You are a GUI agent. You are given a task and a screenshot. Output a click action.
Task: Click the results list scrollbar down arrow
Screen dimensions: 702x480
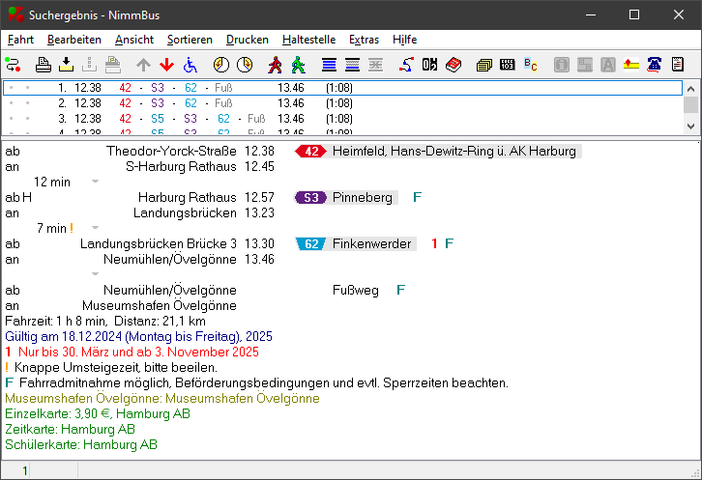point(690,126)
